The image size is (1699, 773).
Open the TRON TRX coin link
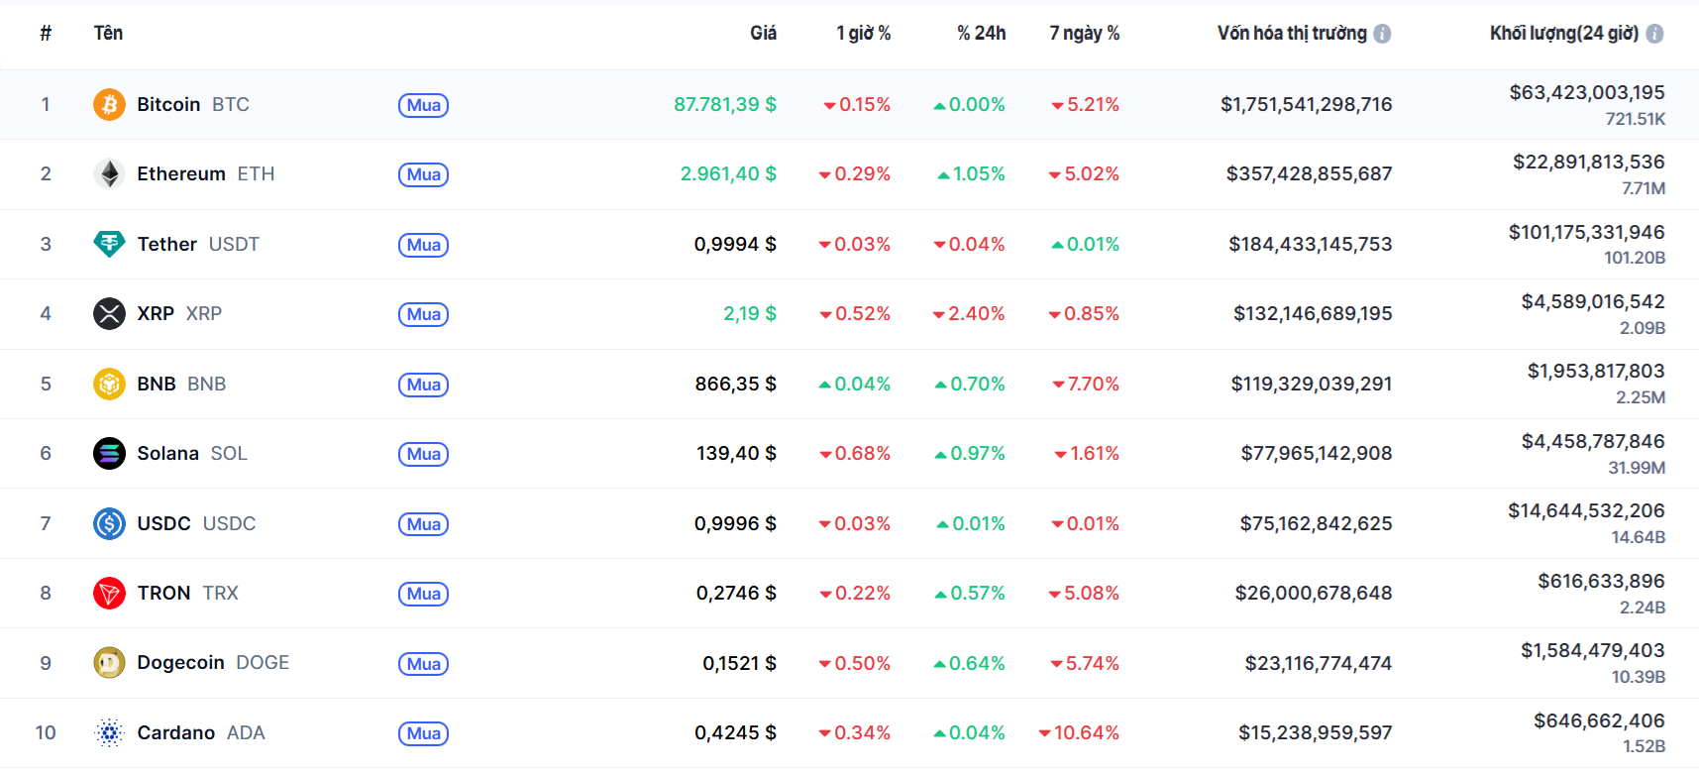point(187,593)
